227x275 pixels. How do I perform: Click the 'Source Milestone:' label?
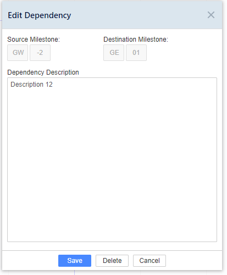34,40
